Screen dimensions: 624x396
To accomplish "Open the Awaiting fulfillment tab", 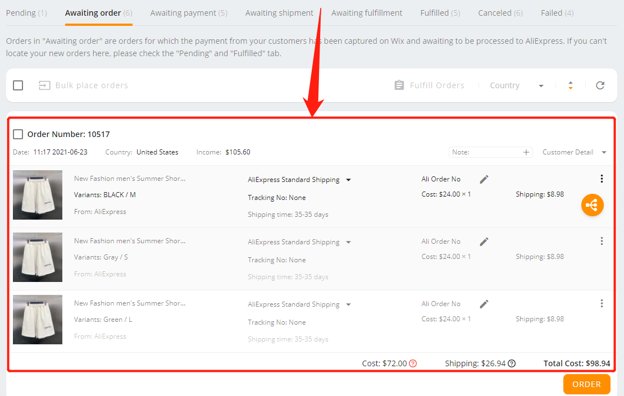I will [367, 13].
